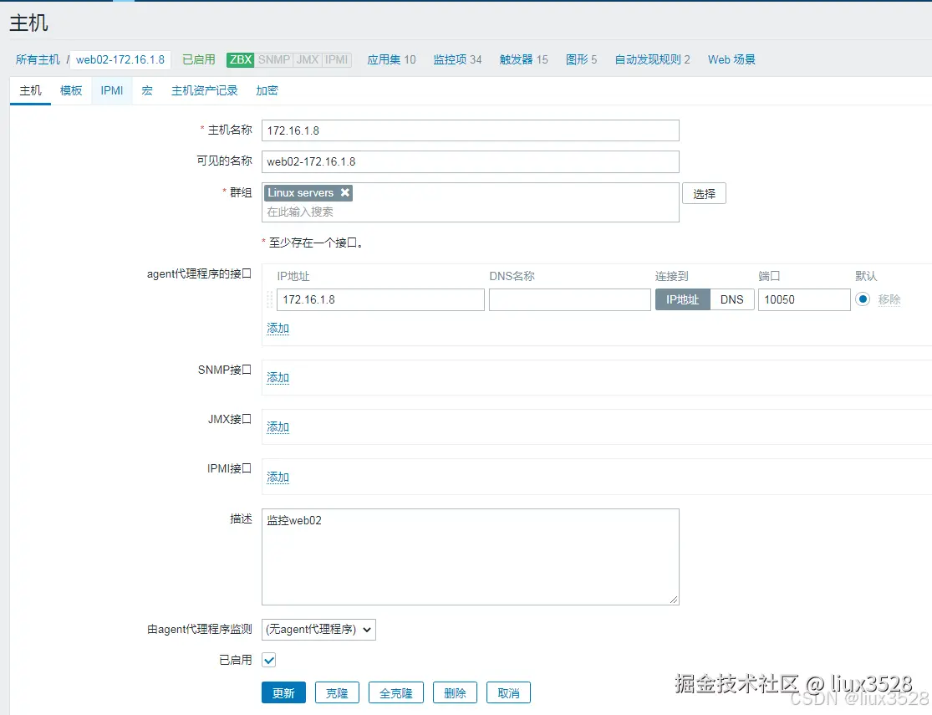The width and height of the screenshot is (932, 715).
Task: Click the 克隆 button
Action: pos(337,693)
